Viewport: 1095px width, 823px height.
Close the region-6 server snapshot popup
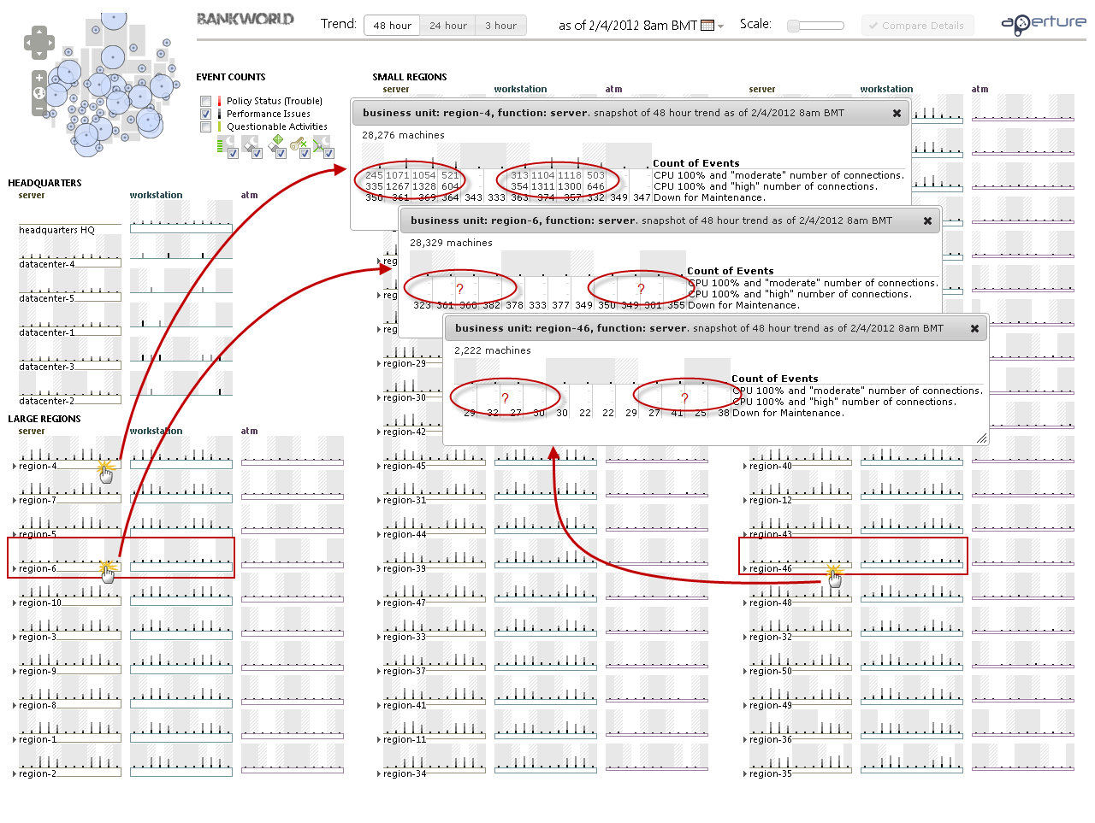click(927, 220)
